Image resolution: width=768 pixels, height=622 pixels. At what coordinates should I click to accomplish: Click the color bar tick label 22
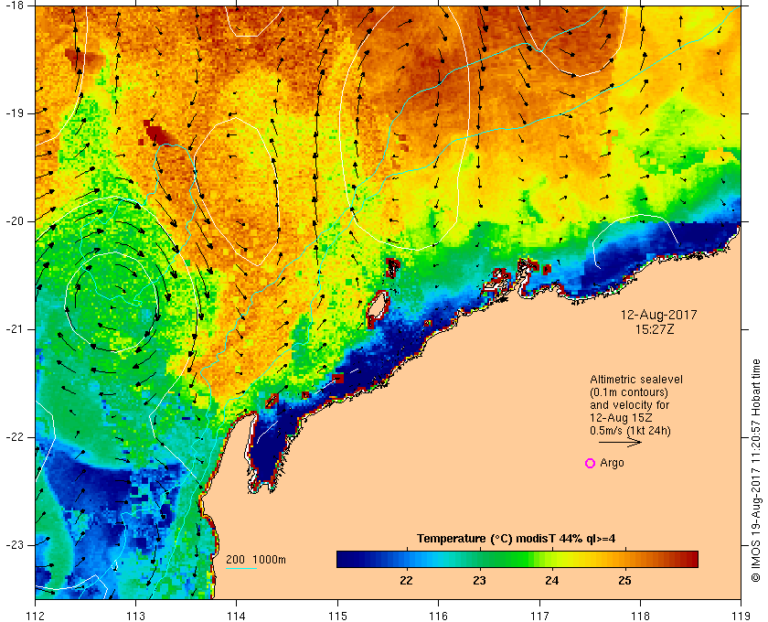click(x=406, y=581)
